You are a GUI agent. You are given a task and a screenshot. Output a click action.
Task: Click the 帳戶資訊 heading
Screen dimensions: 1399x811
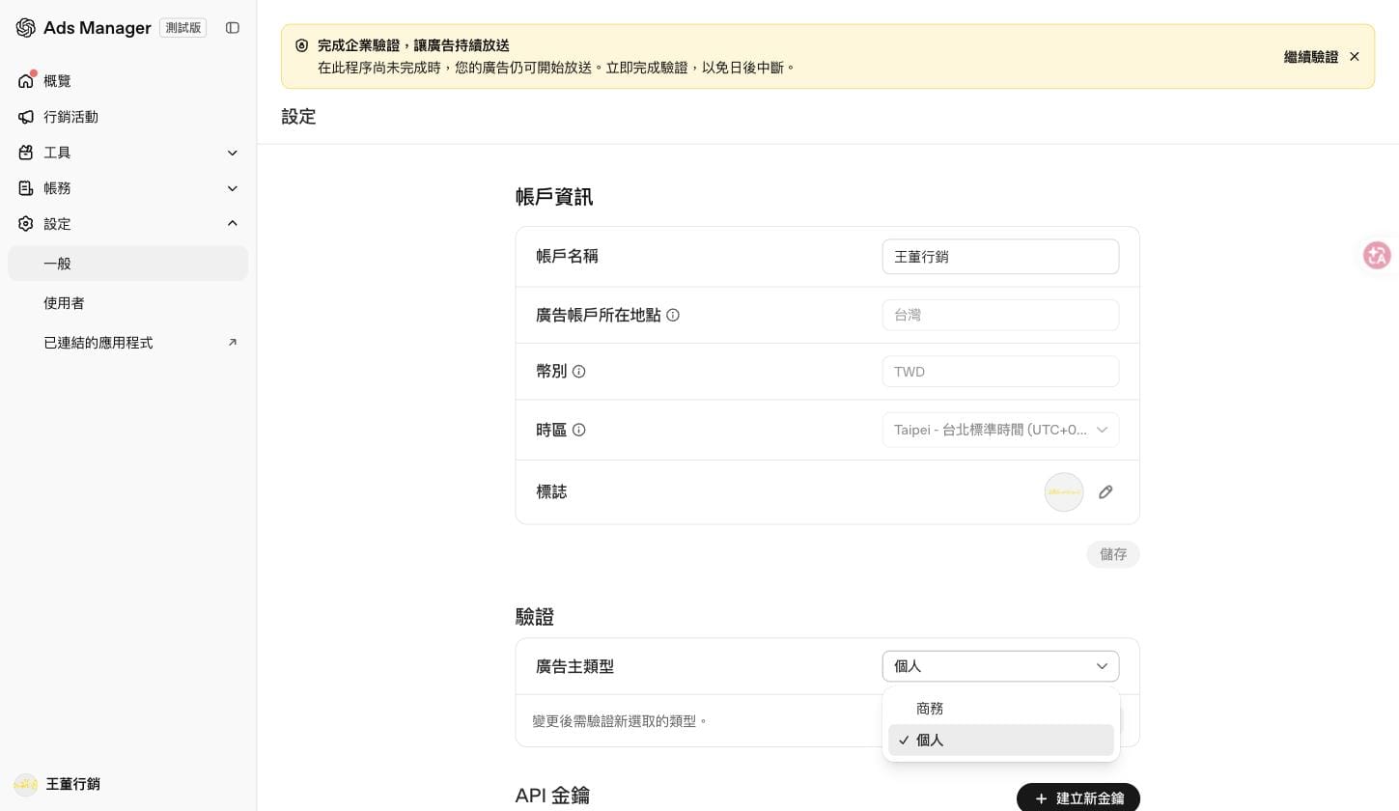click(554, 197)
